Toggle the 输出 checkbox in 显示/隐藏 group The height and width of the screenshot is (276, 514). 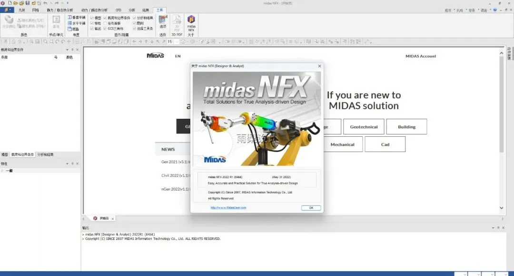point(92,29)
